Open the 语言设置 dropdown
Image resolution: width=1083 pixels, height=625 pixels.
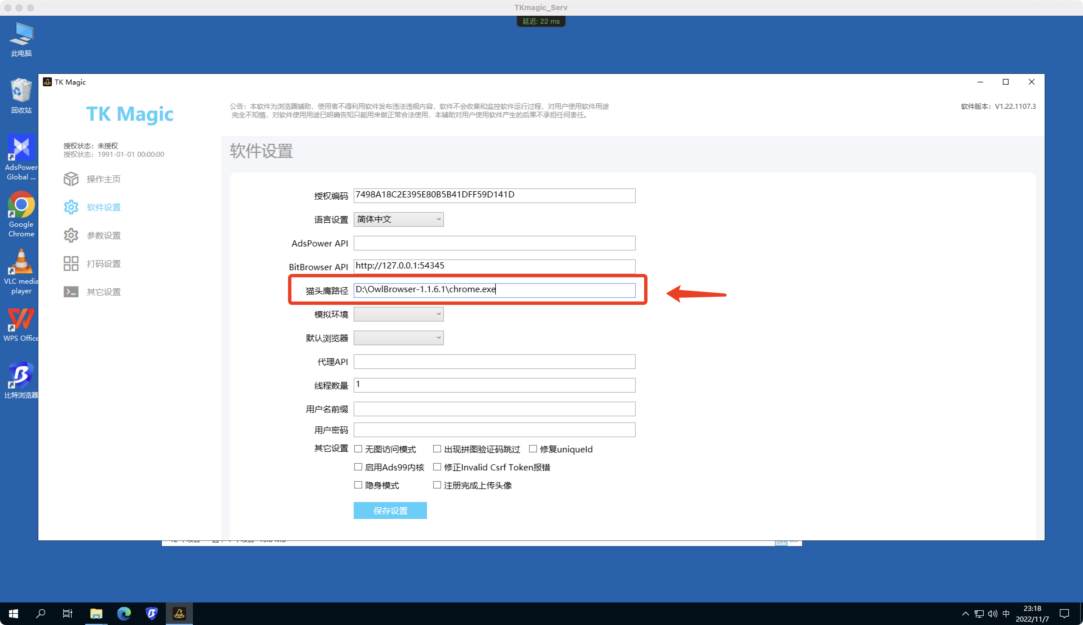pos(398,219)
